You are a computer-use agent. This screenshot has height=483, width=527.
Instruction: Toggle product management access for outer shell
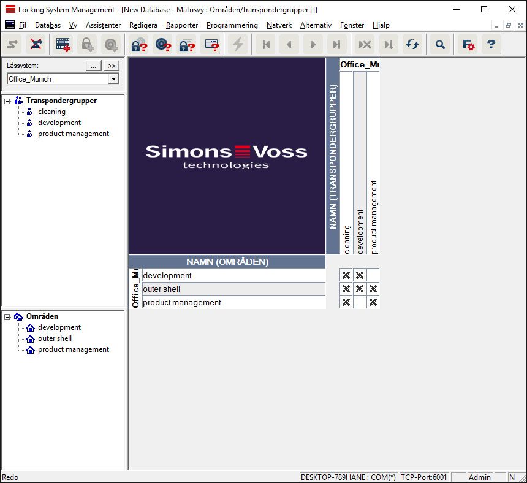pos(373,289)
